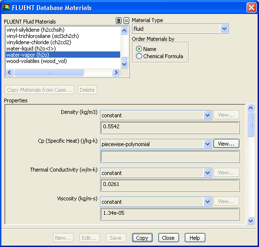Click View button for piecewise-polynomial Cp
The image size is (259, 247).
226,144
